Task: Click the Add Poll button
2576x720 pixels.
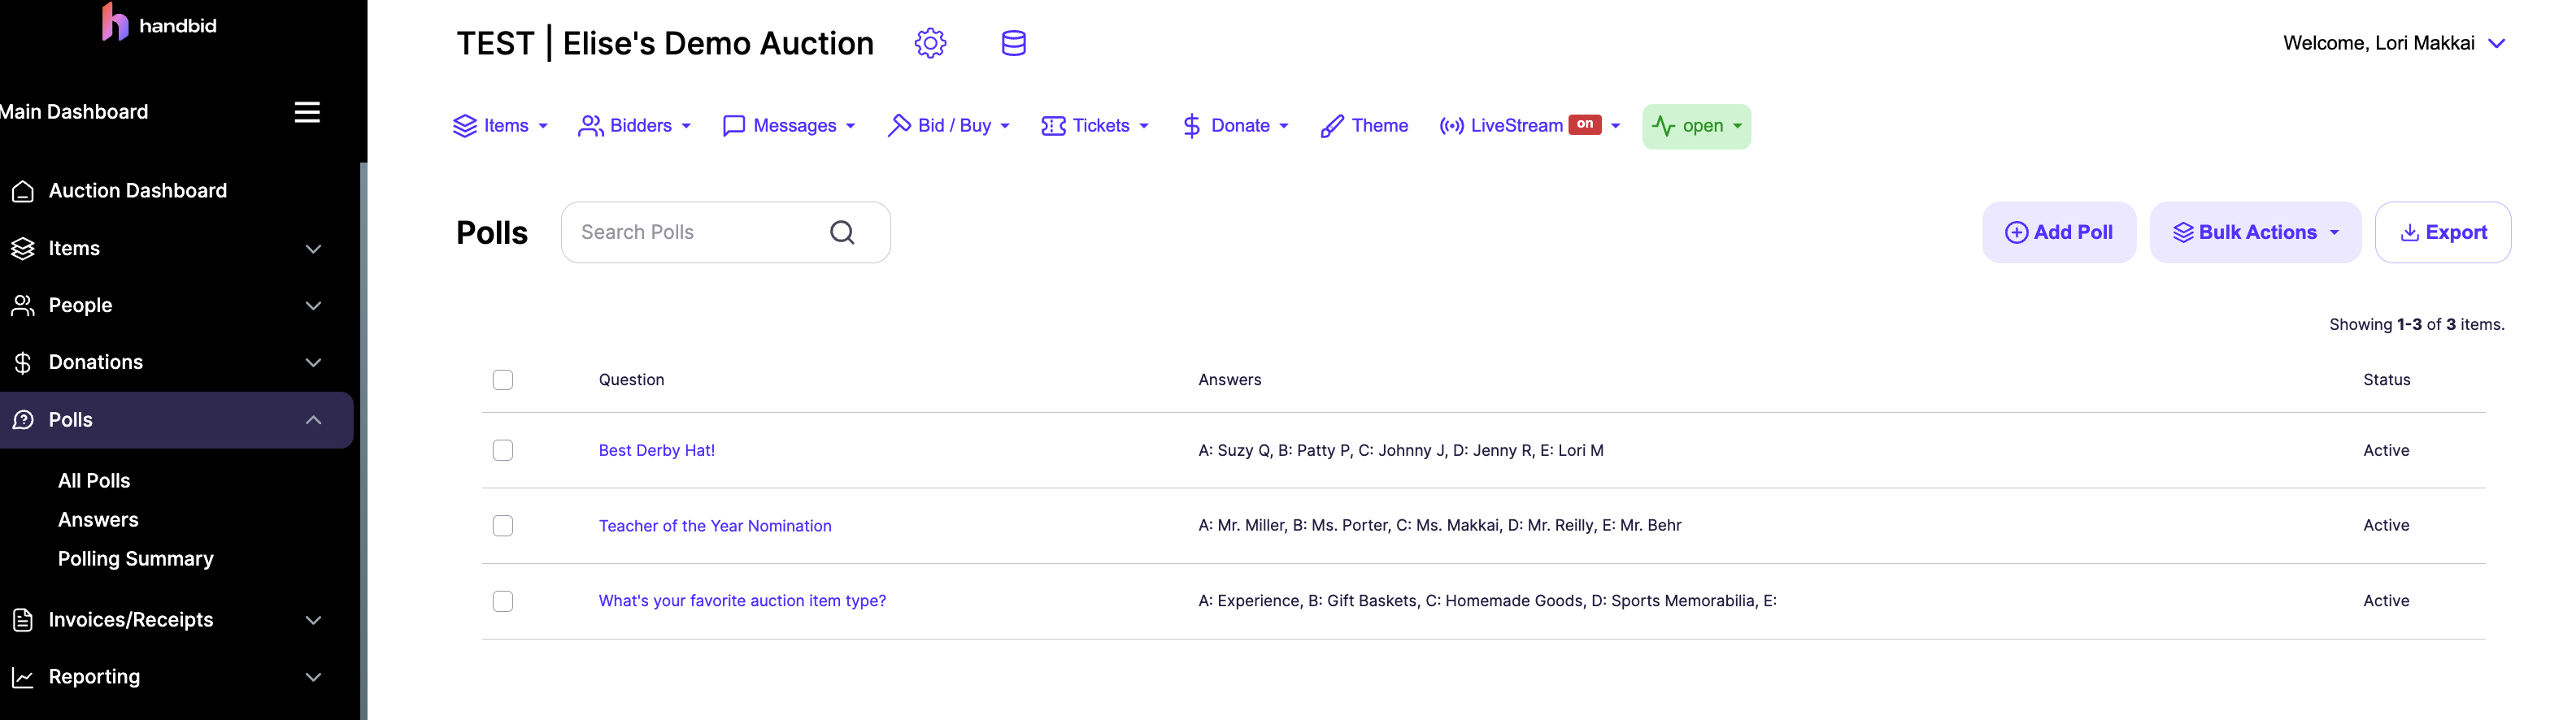Action: click(2059, 233)
